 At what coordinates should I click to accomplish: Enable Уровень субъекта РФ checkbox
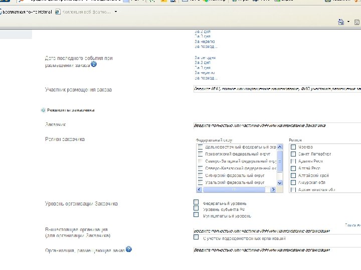tap(196, 208)
